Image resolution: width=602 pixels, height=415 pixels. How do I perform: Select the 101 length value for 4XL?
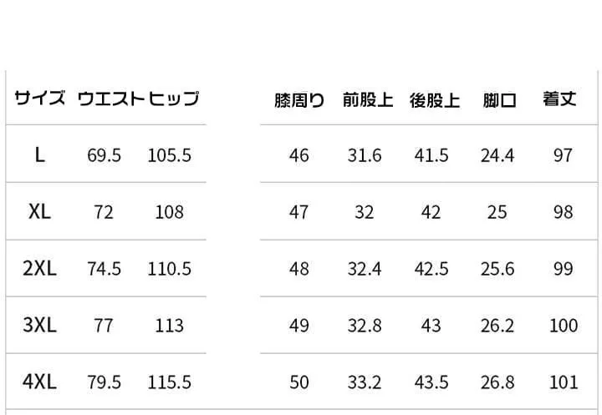pyautogui.click(x=564, y=382)
